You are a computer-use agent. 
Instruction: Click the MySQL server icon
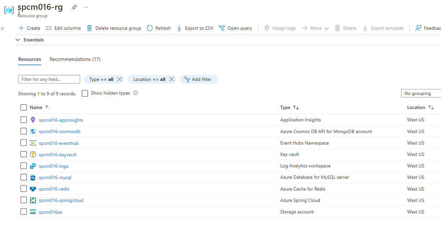tap(33, 177)
